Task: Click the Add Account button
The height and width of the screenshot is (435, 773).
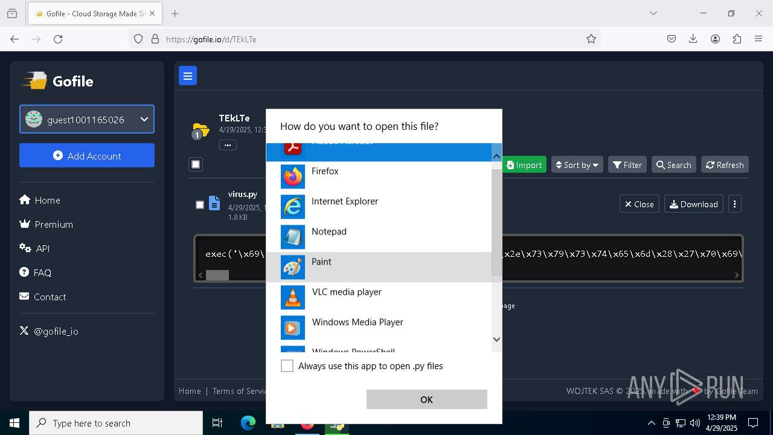Action: coord(87,155)
